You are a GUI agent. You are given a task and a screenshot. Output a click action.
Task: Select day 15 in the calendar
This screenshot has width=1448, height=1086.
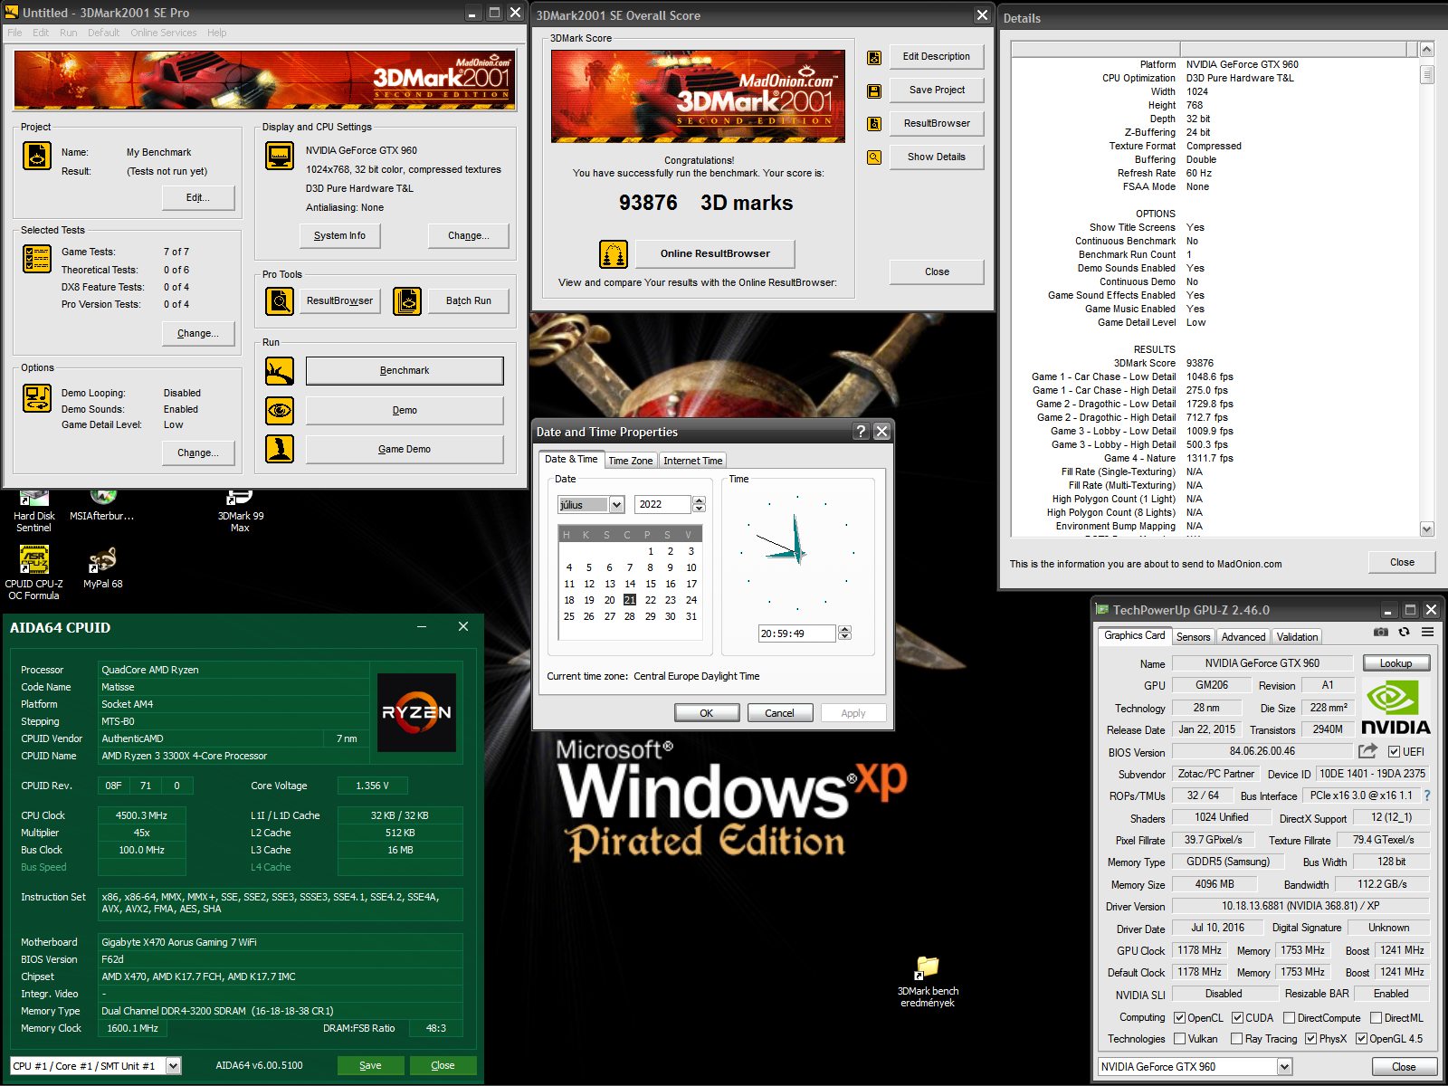pos(650,584)
